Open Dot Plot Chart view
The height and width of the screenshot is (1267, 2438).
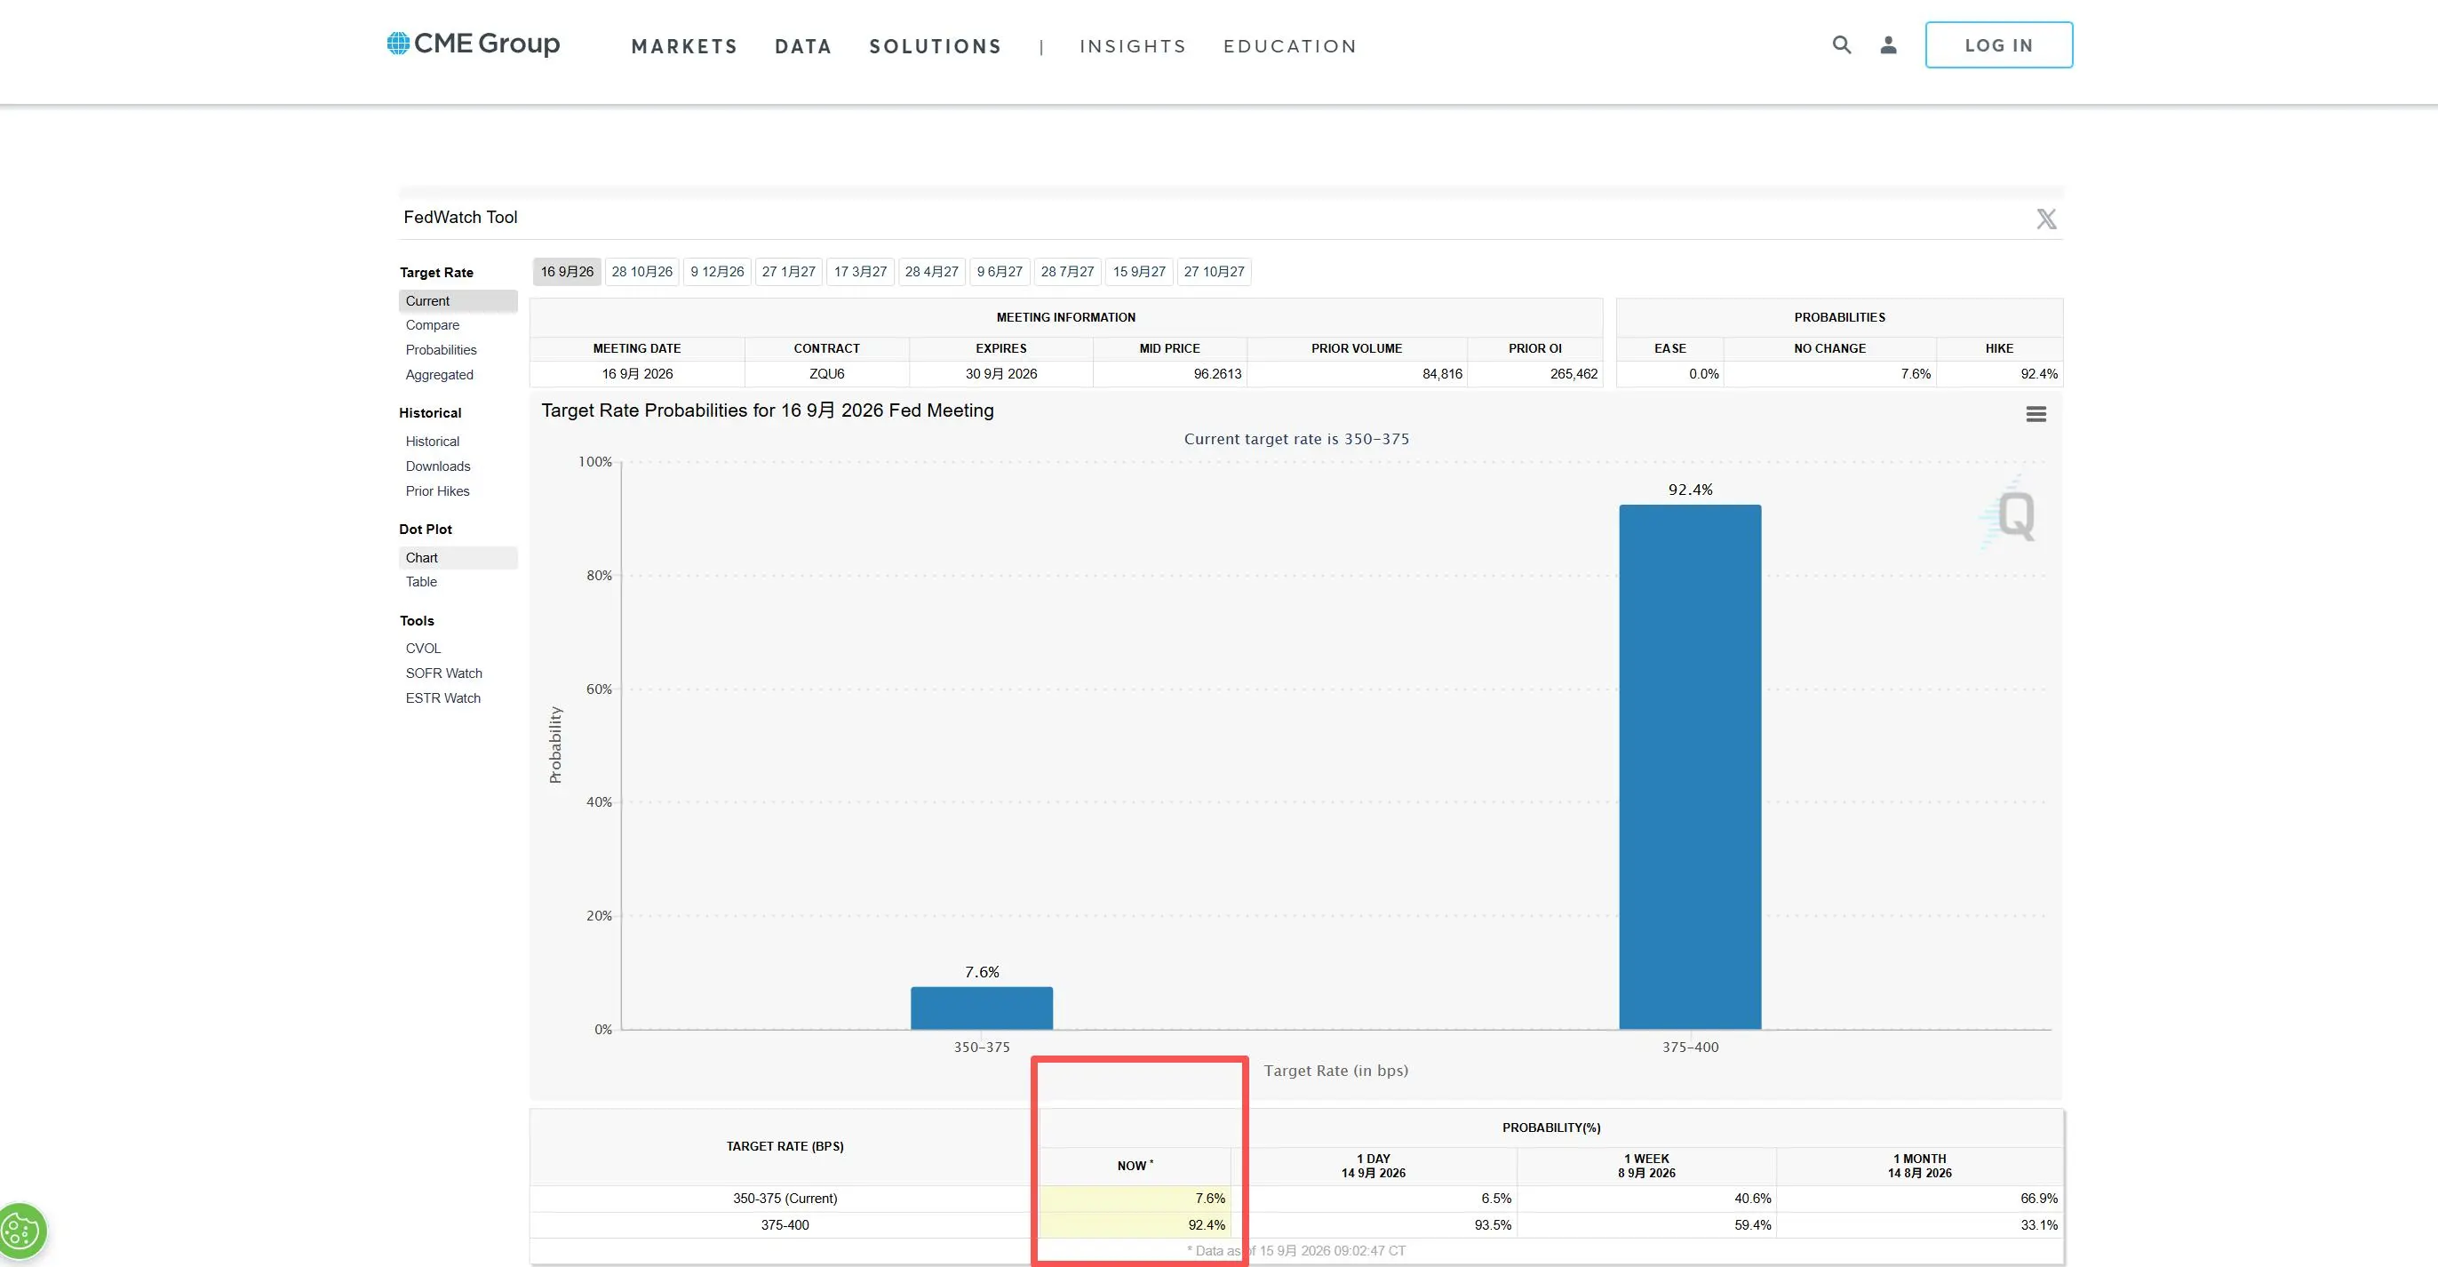(x=458, y=558)
